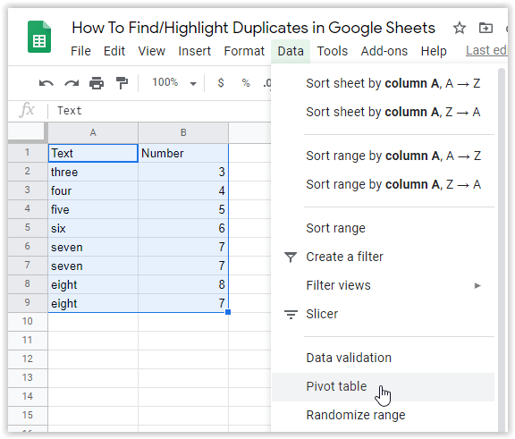Open the Add-ons menu
Screen dimensions: 515x439
click(384, 51)
